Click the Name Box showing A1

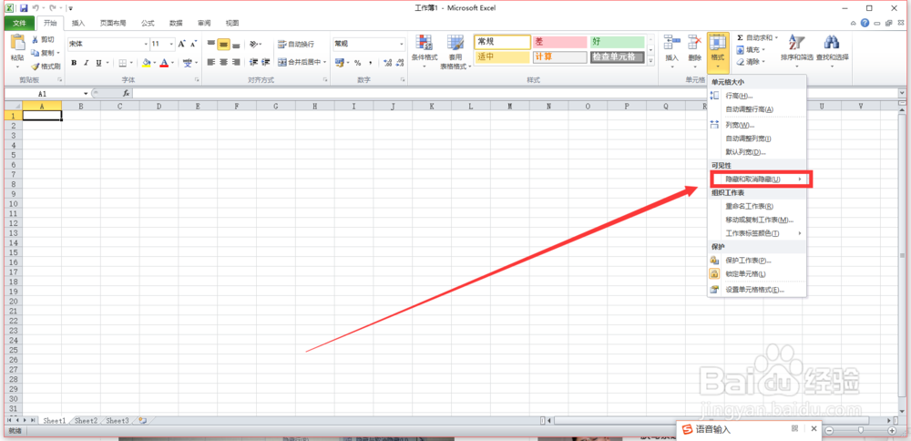[x=43, y=94]
